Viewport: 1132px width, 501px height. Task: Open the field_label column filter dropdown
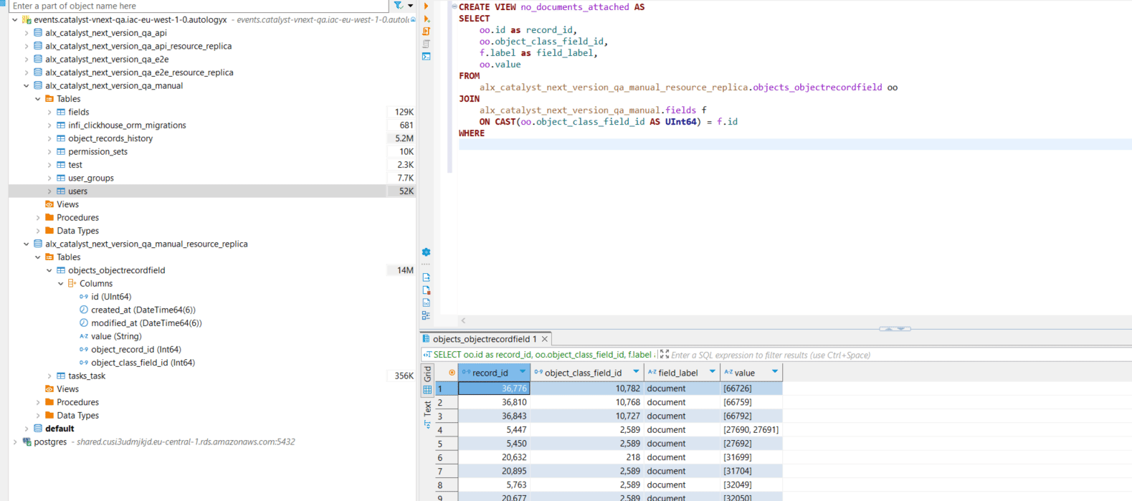point(712,372)
